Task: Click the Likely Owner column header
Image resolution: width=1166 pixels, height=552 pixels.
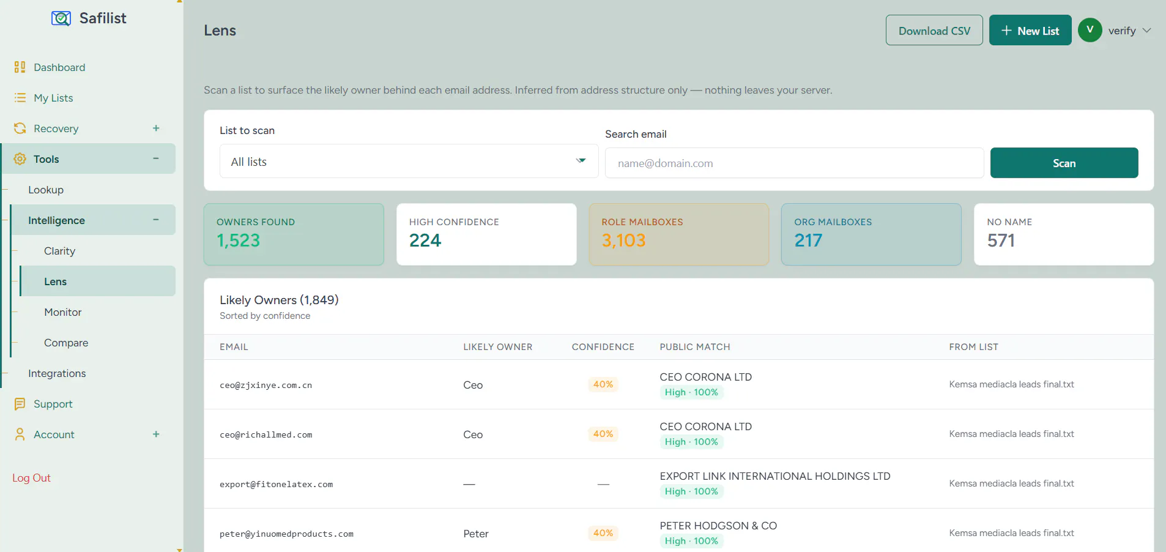Action: point(498,347)
